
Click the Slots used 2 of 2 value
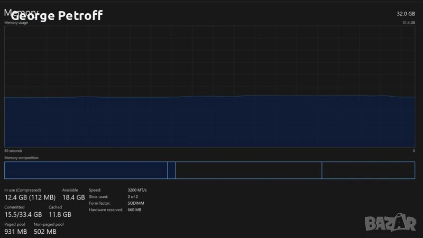pyautogui.click(x=133, y=196)
